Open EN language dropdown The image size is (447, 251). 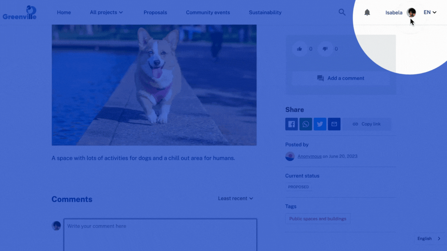click(x=430, y=12)
